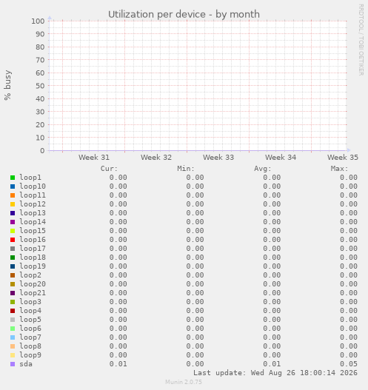Click the navy loop19 legend swatch
Image resolution: width=368 pixels, height=390 pixels.
click(13, 266)
